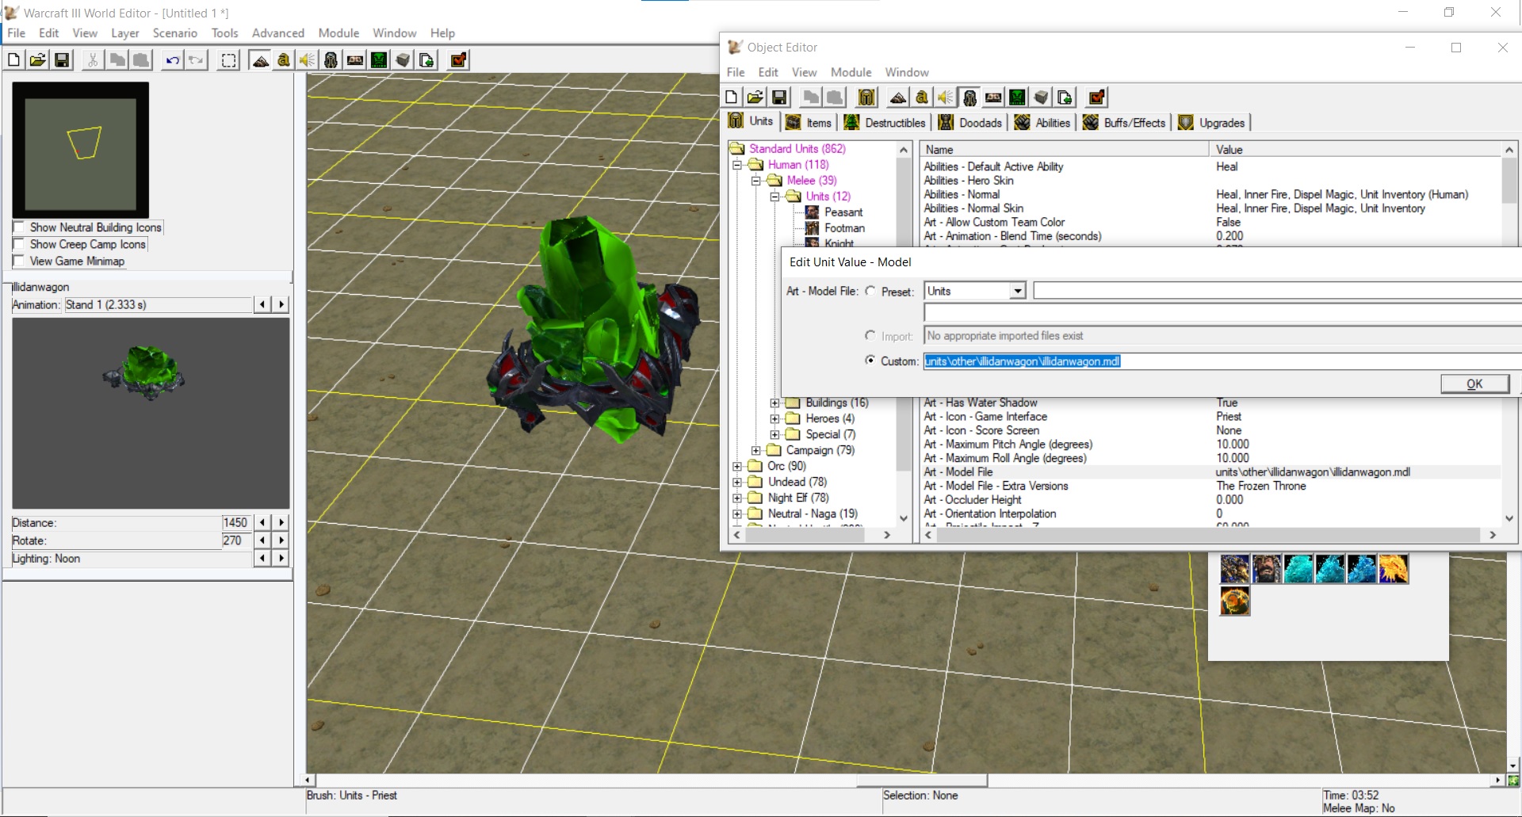The height and width of the screenshot is (817, 1522).
Task: Open AI Editor from Object Editor toolbar
Action: click(x=1017, y=97)
